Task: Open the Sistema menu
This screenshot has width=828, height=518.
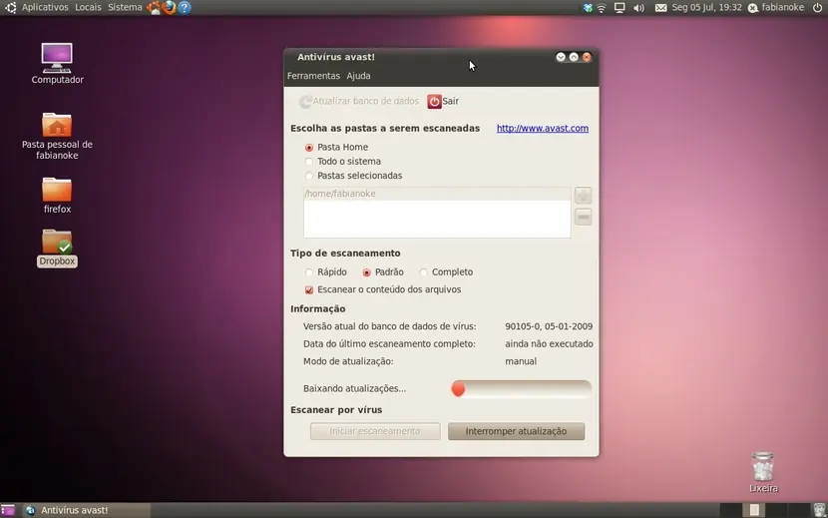Action: pos(125,7)
